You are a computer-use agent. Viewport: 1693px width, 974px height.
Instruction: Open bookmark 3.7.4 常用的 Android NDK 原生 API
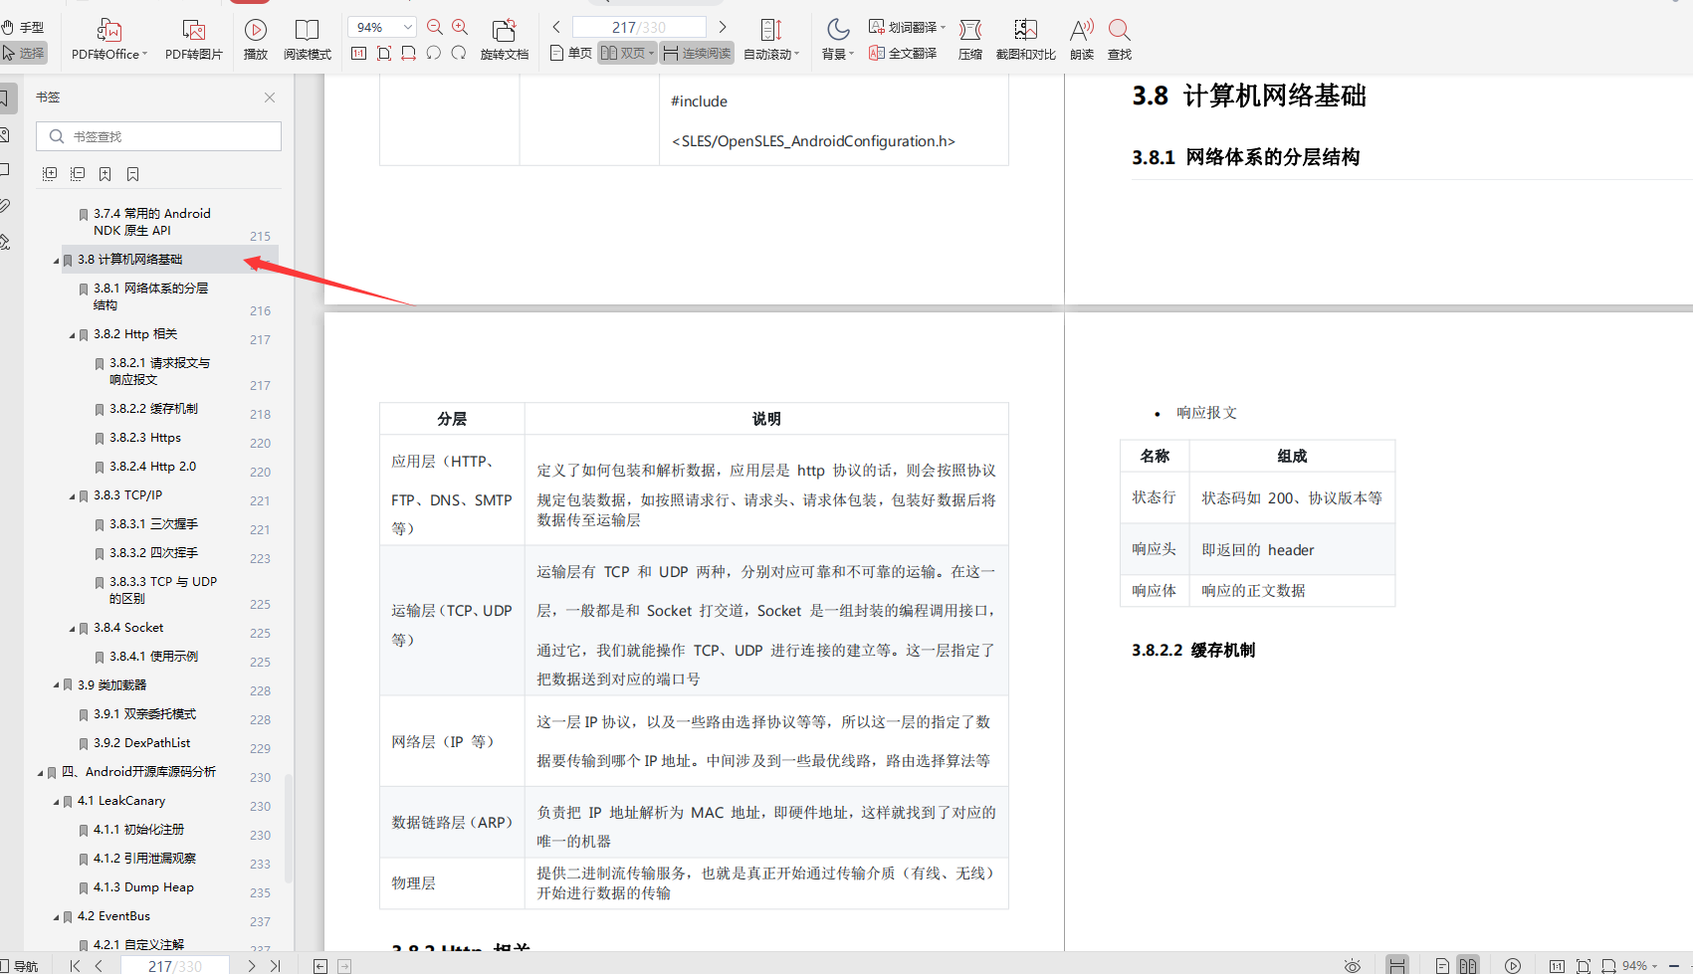click(x=152, y=222)
